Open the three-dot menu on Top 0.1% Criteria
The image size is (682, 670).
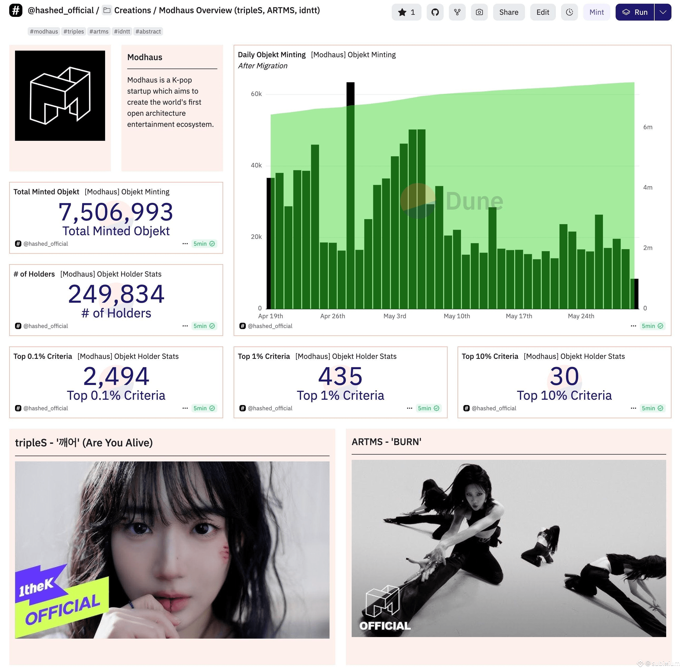coord(185,408)
